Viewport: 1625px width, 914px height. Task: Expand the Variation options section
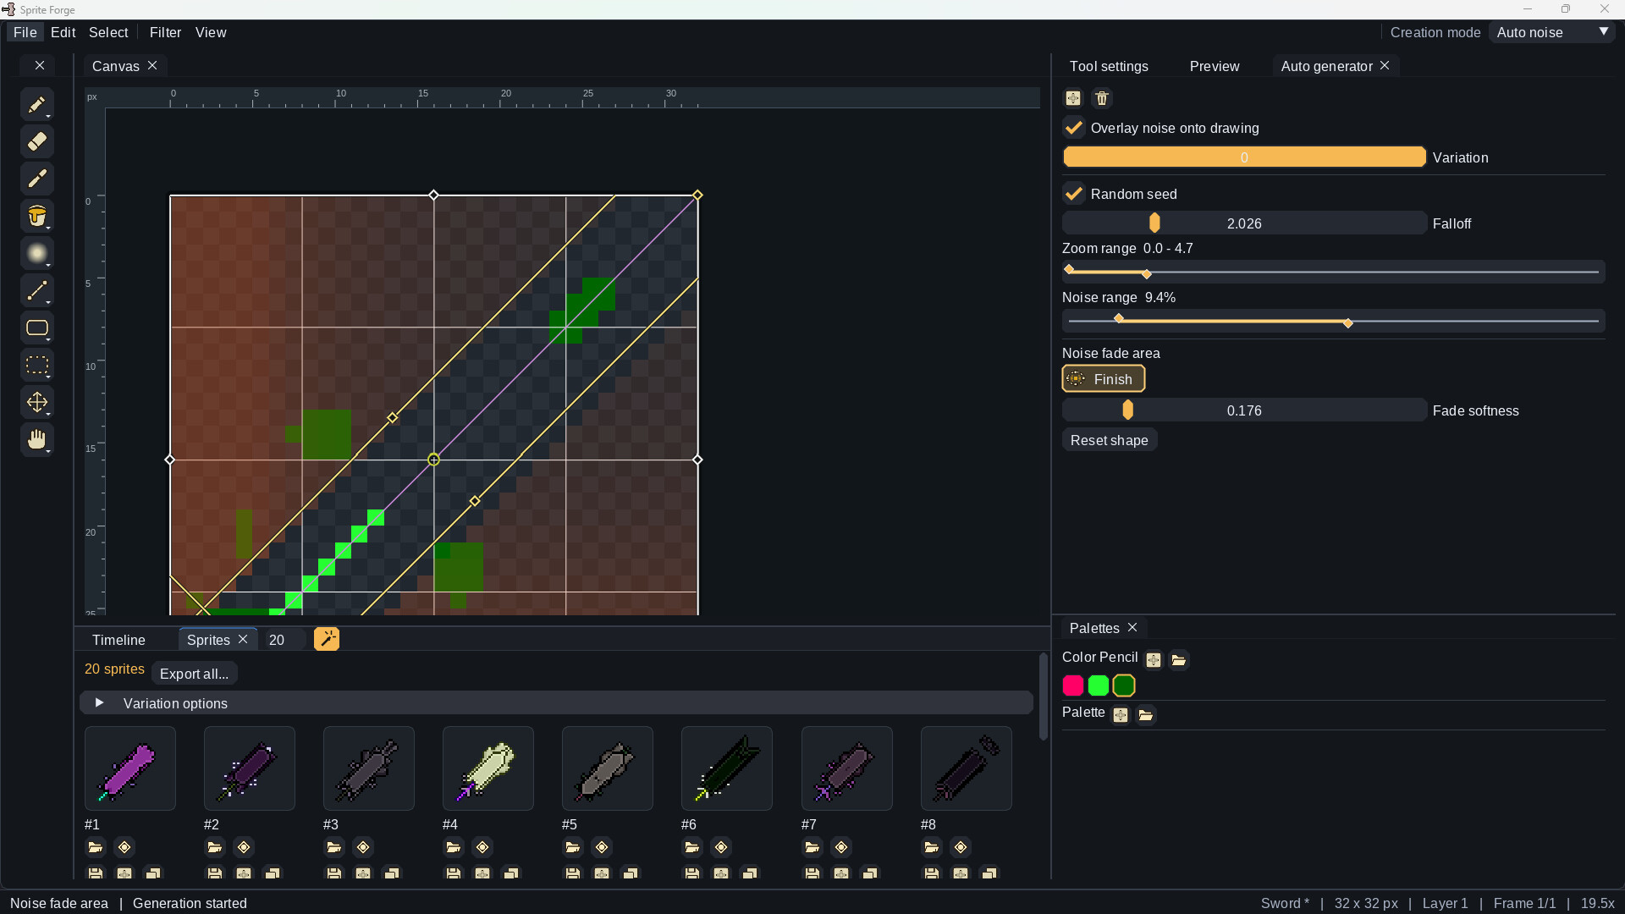point(557,703)
